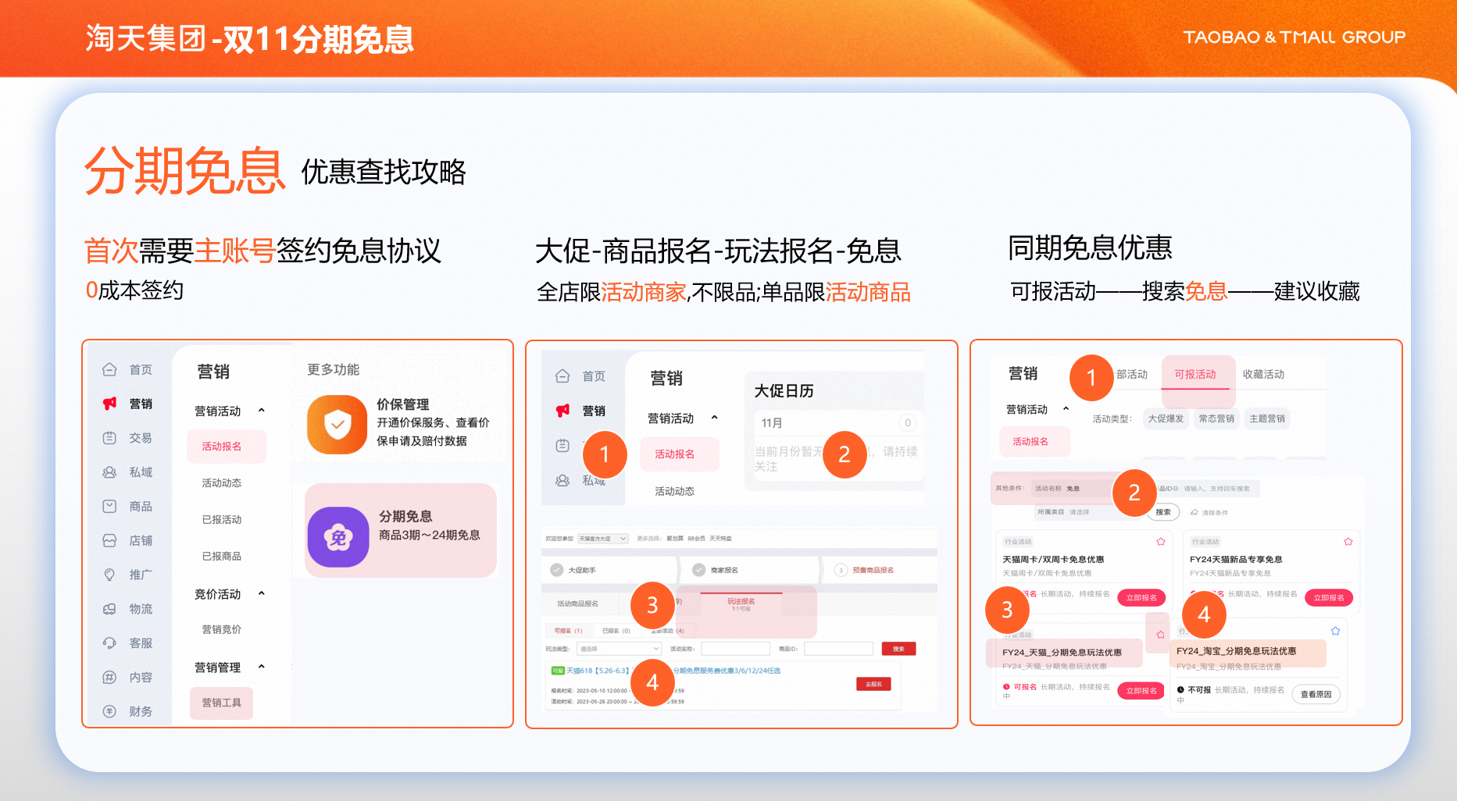Click the red 搜索 button in middle panel
Viewport: 1457px width, 801px height.
(898, 649)
